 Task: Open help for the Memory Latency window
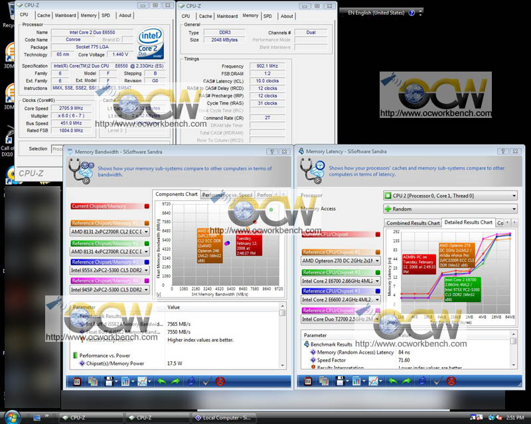tap(503, 151)
